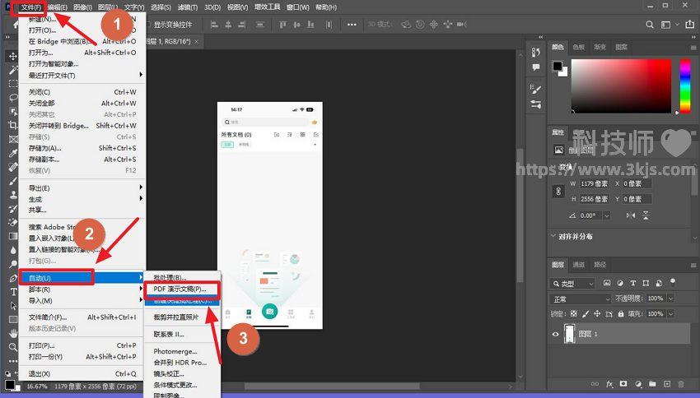
Task: Open the History panel icon
Action: point(536,52)
